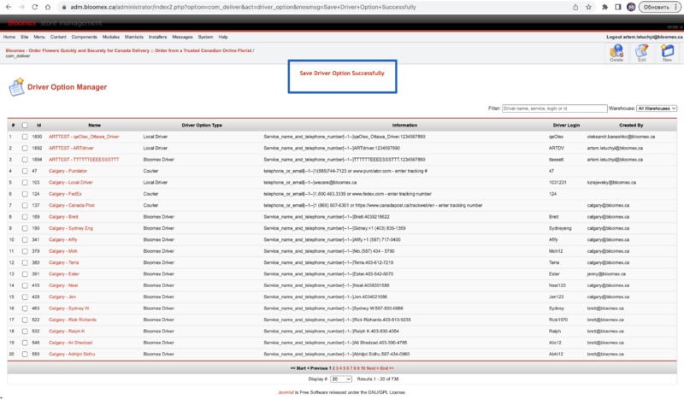Screen dimensions: 684x399
Task: Check the box for Calgary - Abhijot Sidhu
Action: point(25,355)
